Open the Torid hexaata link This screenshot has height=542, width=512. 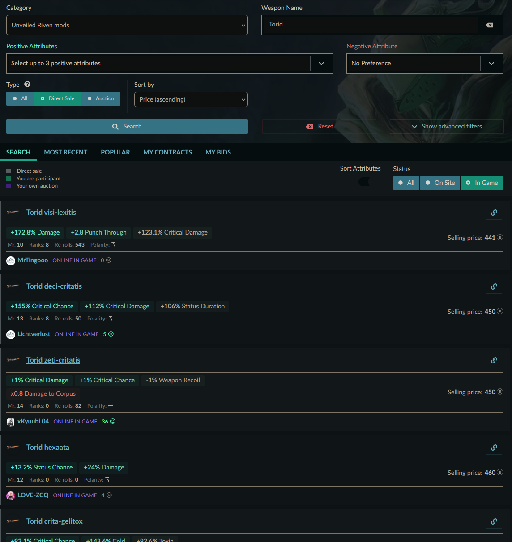click(x=48, y=448)
